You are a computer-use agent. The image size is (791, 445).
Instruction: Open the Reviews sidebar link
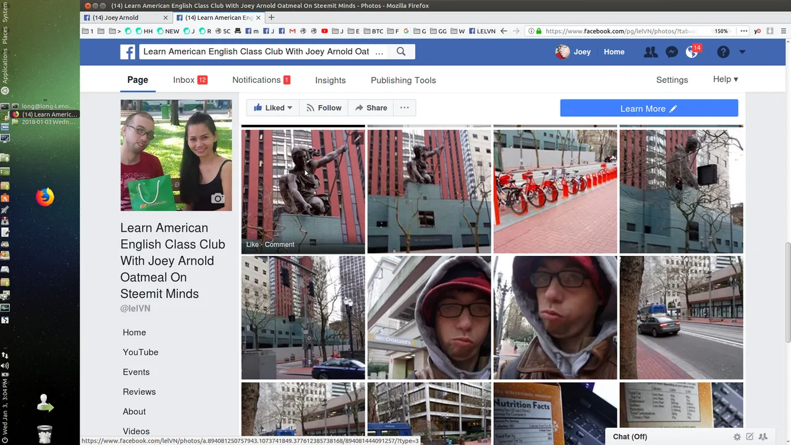pyautogui.click(x=139, y=392)
